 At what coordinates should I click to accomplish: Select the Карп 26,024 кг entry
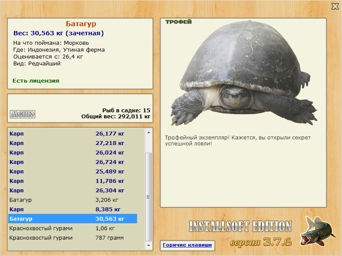(73, 153)
